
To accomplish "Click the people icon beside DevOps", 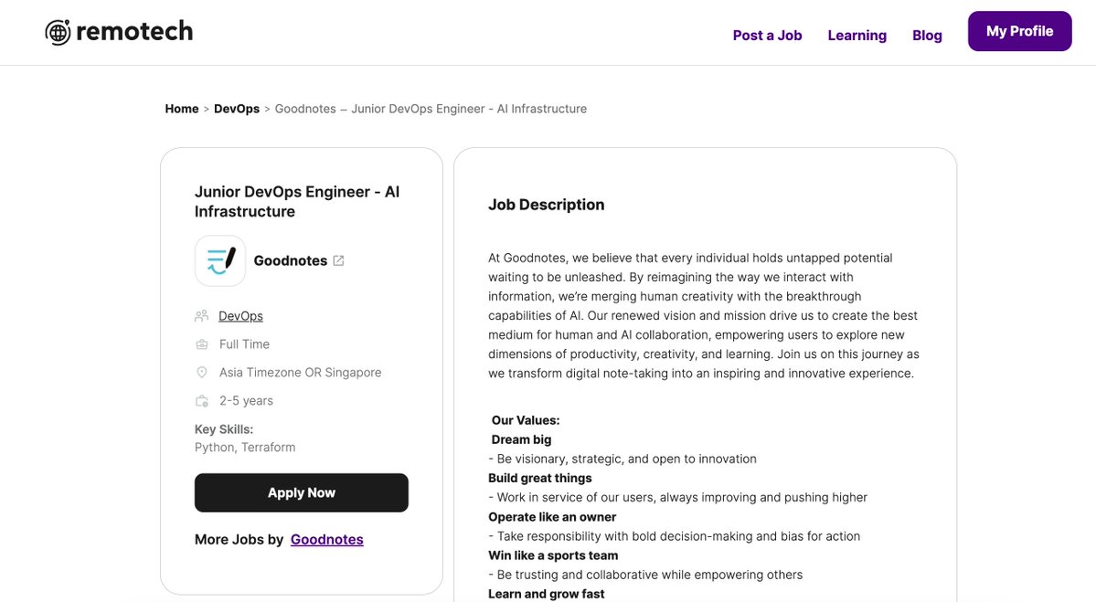I will click(201, 316).
